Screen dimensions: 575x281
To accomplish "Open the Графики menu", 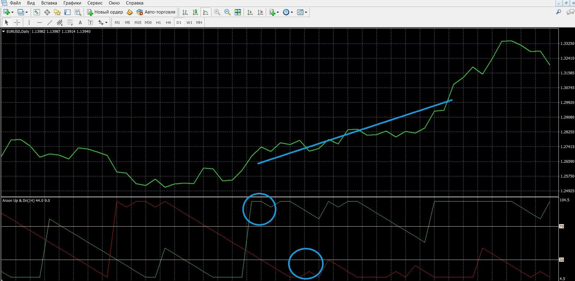I will [x=72, y=3].
